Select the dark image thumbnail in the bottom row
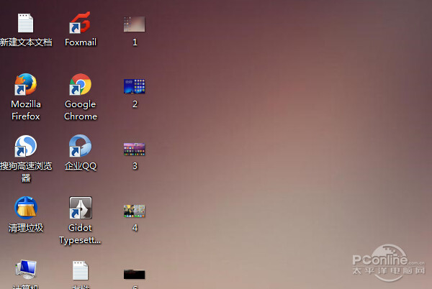The width and height of the screenshot is (432, 289). click(x=134, y=274)
